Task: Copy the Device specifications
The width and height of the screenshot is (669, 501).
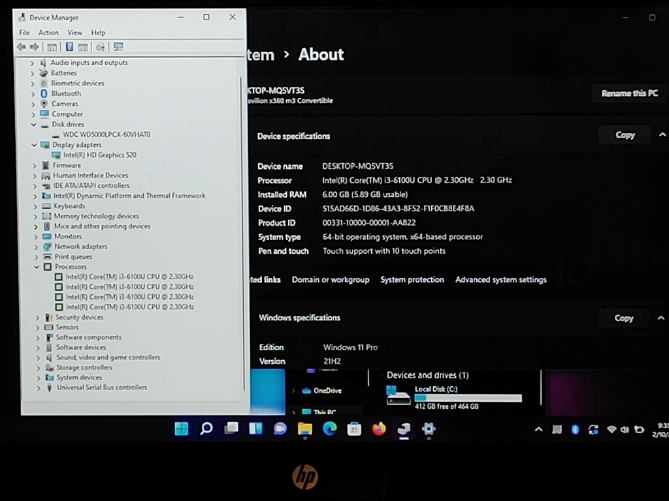Action: pos(625,135)
